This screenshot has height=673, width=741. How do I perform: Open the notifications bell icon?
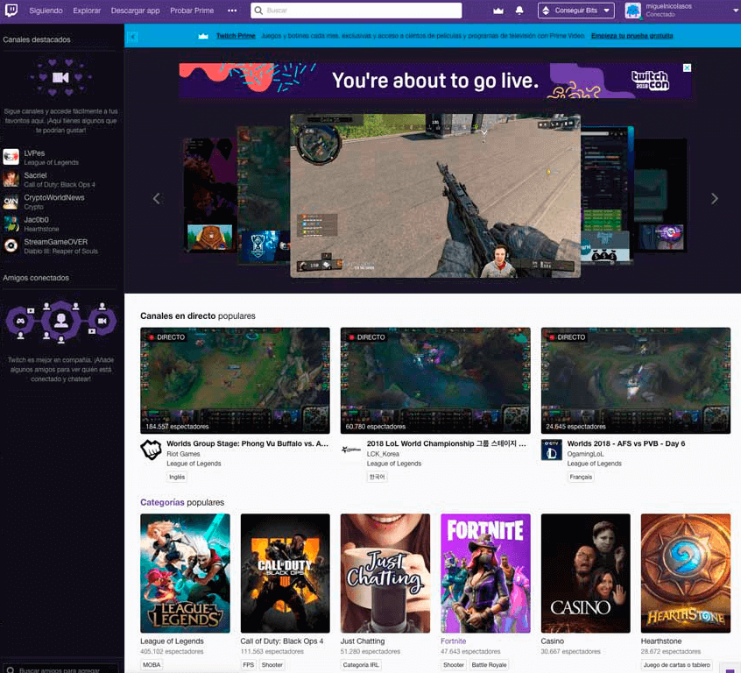click(x=519, y=11)
